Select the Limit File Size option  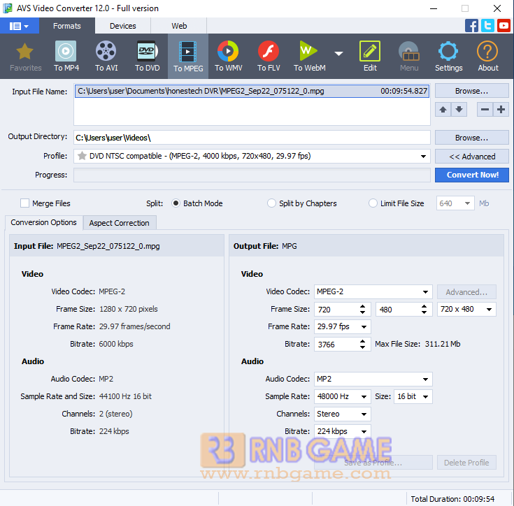(x=373, y=203)
